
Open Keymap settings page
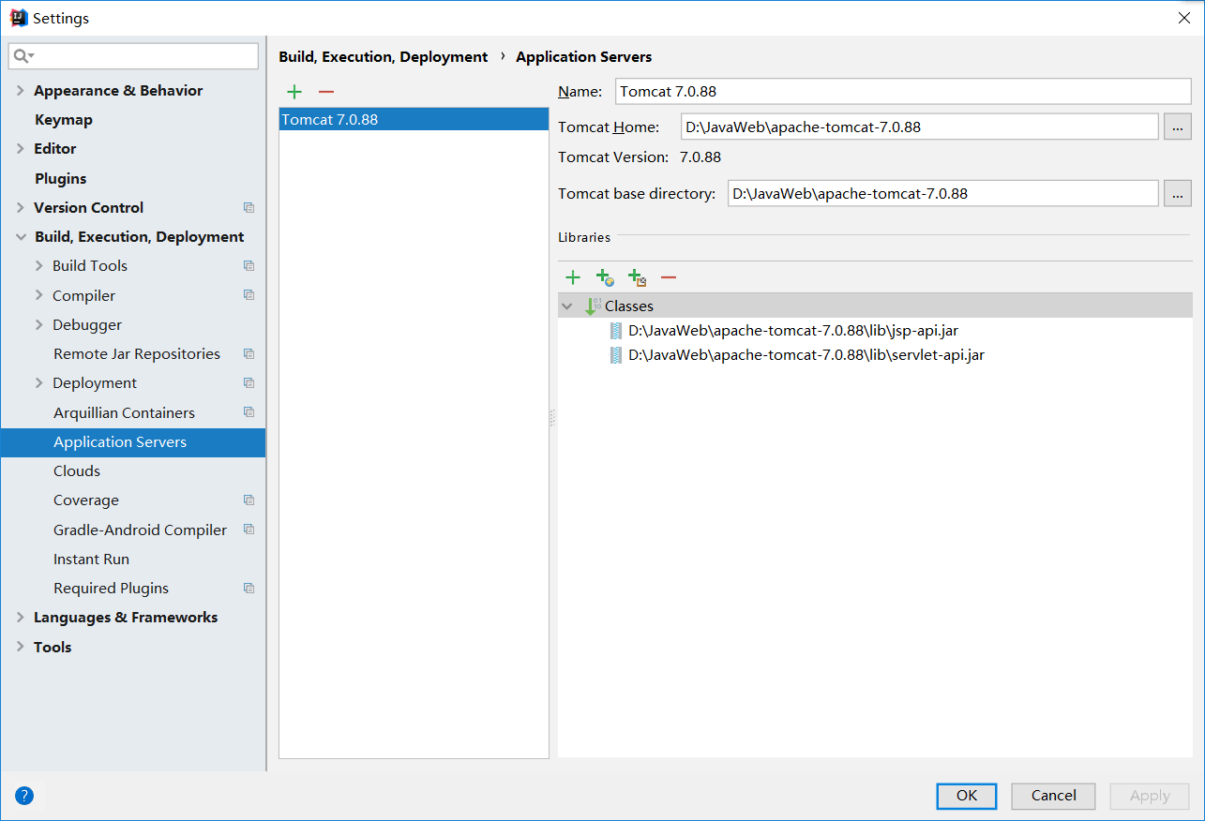(64, 120)
